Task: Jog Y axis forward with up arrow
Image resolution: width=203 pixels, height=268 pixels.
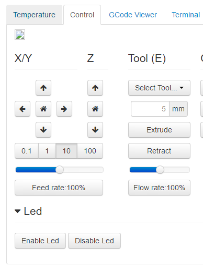Action: 43,88
